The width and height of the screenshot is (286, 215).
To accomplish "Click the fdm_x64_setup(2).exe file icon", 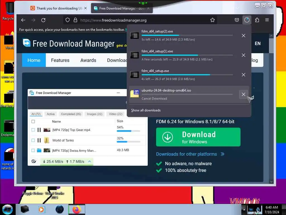I will (x=135, y=36).
